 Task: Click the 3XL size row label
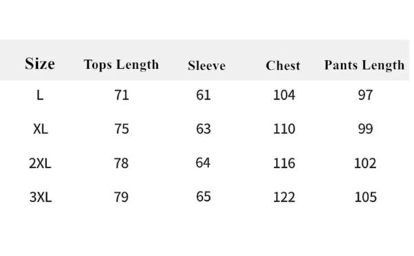[41, 197]
